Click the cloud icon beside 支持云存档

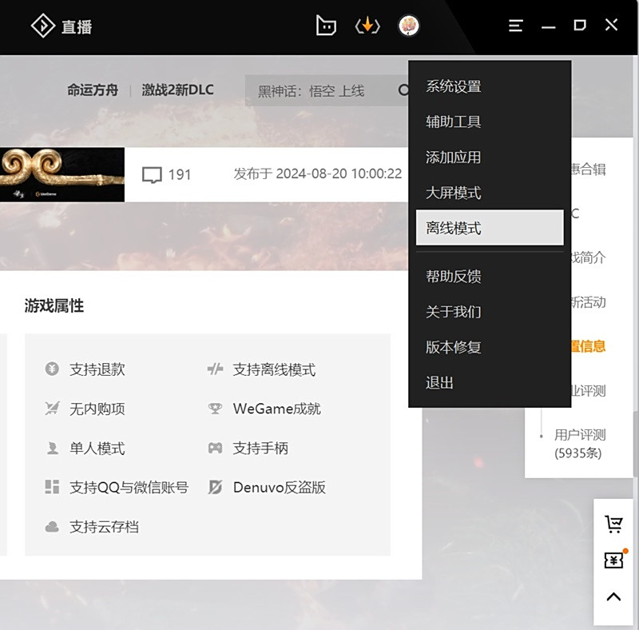point(51,526)
